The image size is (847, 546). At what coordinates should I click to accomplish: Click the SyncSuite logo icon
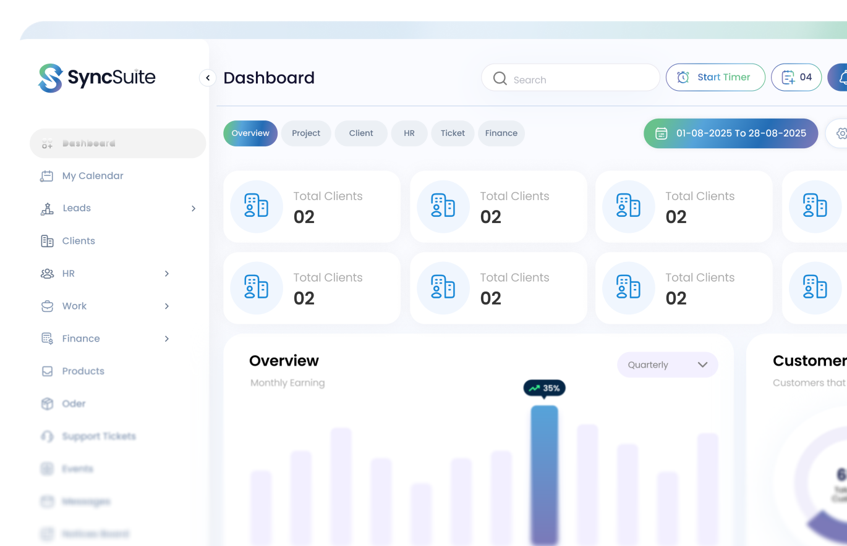pos(51,78)
